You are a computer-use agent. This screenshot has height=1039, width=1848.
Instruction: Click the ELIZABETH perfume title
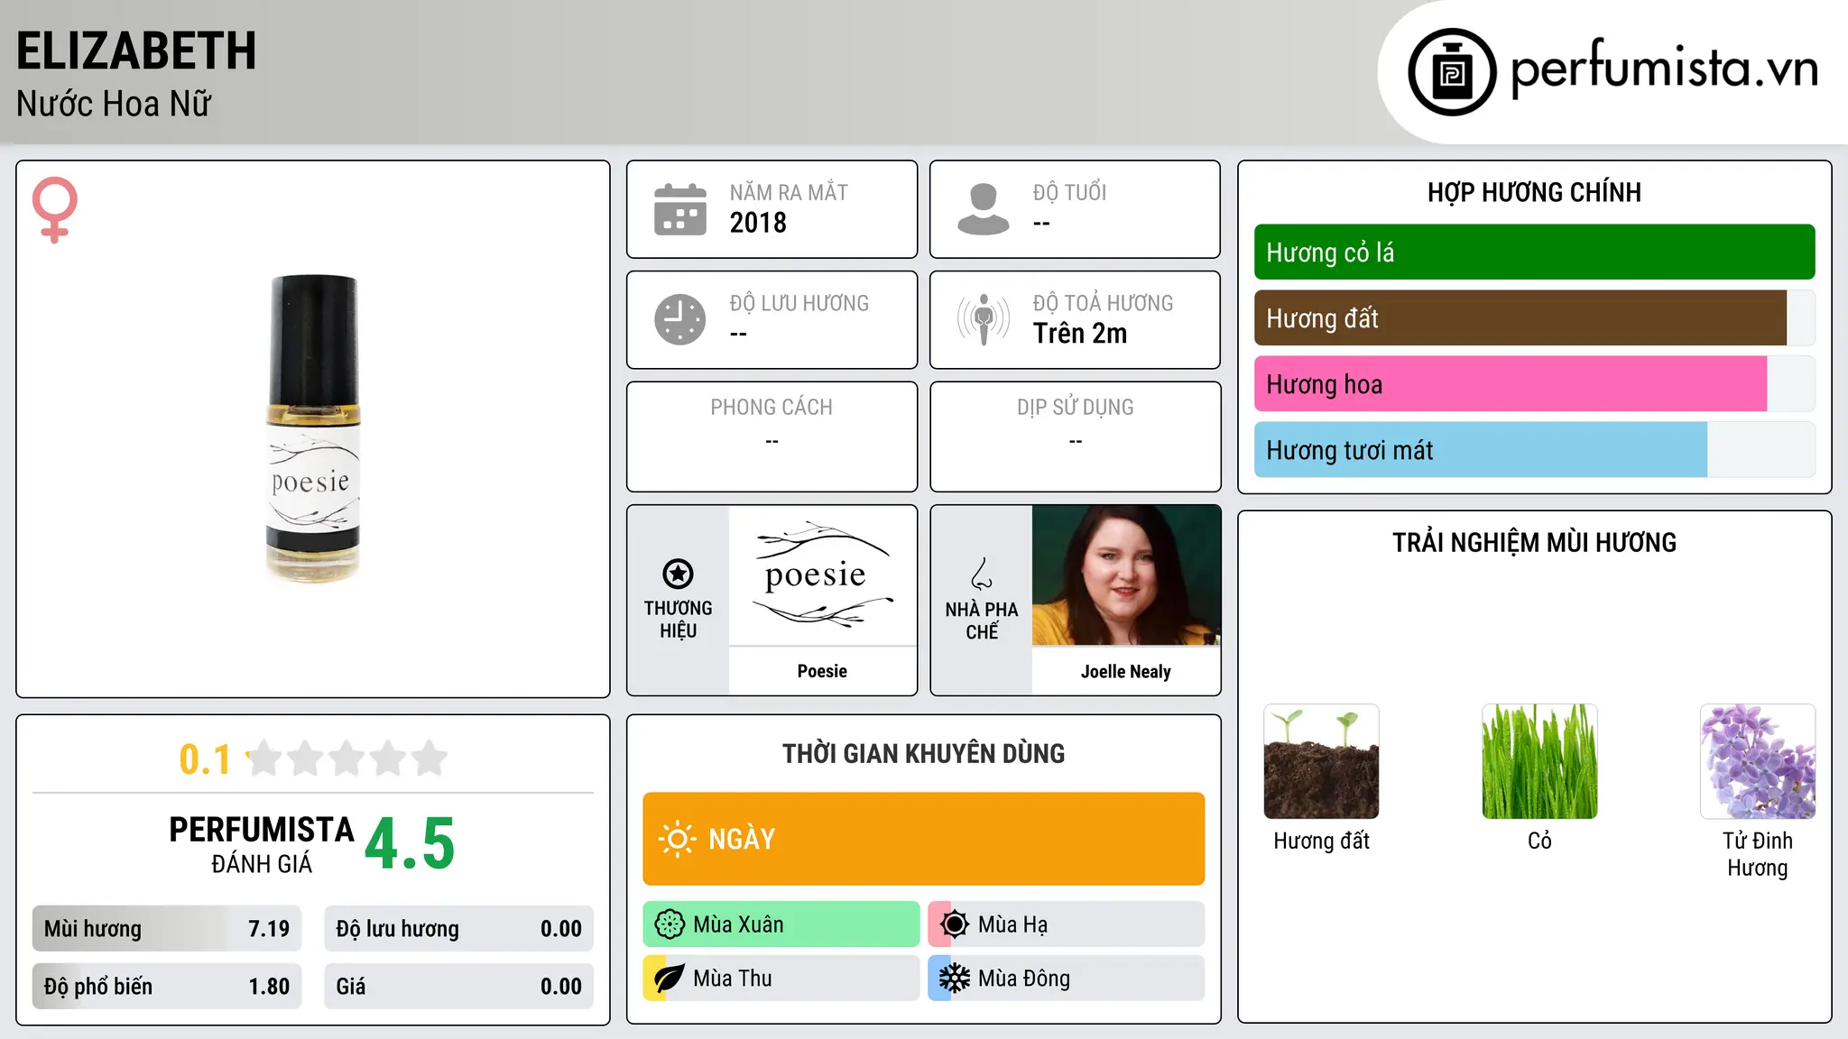[x=136, y=51]
